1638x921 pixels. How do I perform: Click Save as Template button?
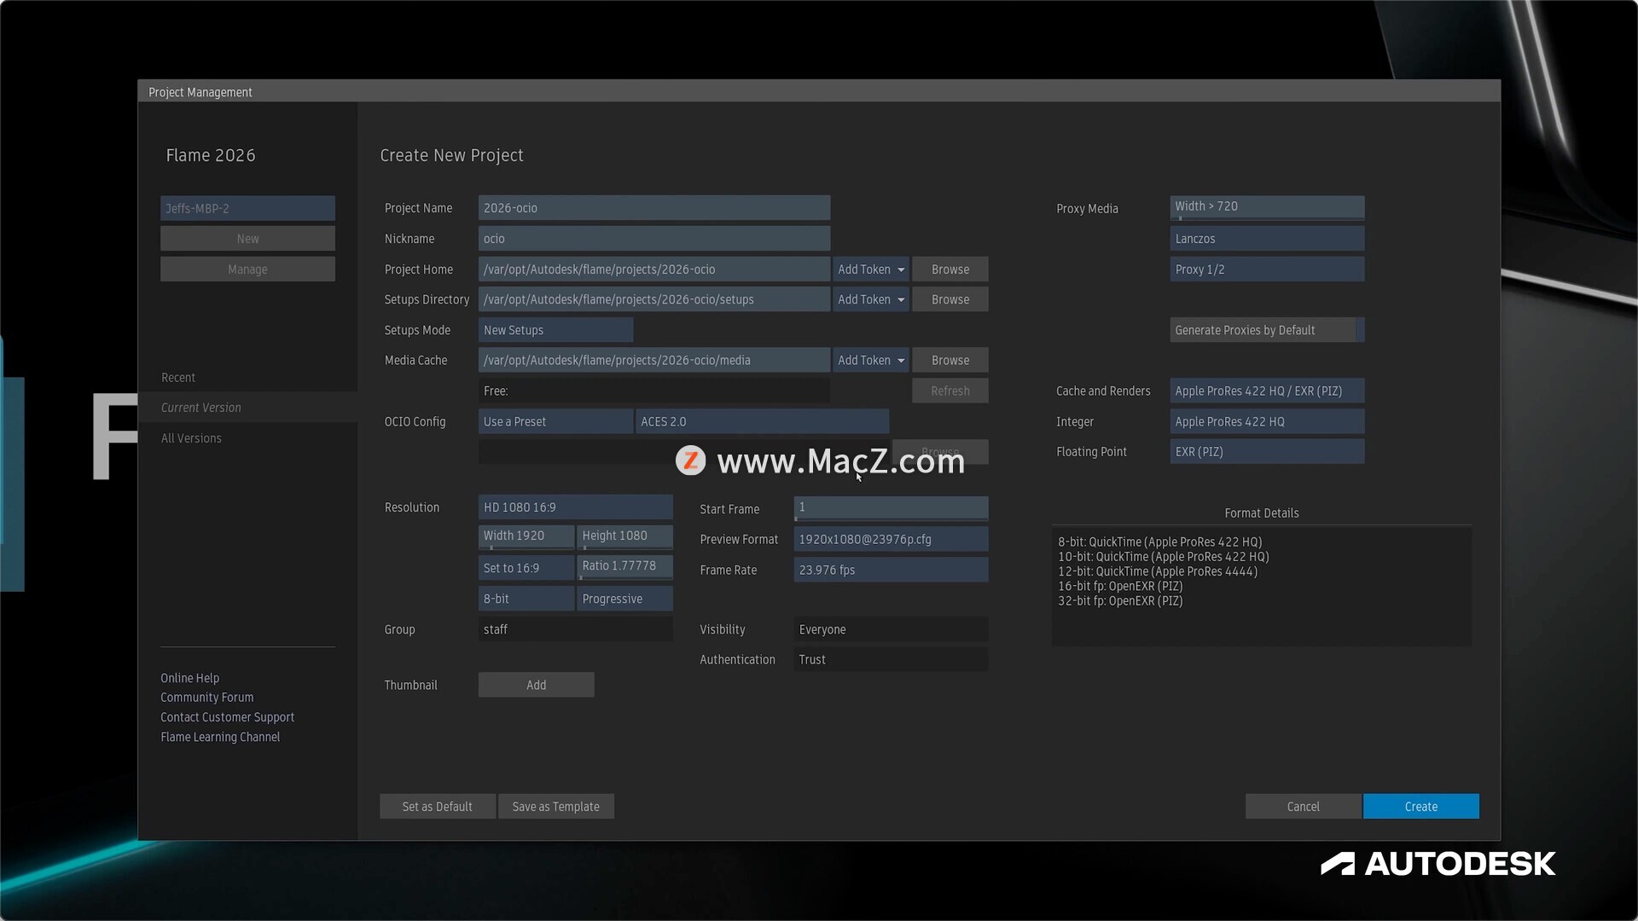pos(555,807)
